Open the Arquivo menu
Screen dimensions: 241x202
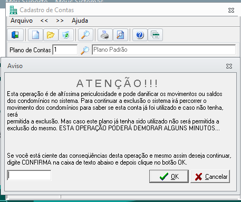(22, 21)
